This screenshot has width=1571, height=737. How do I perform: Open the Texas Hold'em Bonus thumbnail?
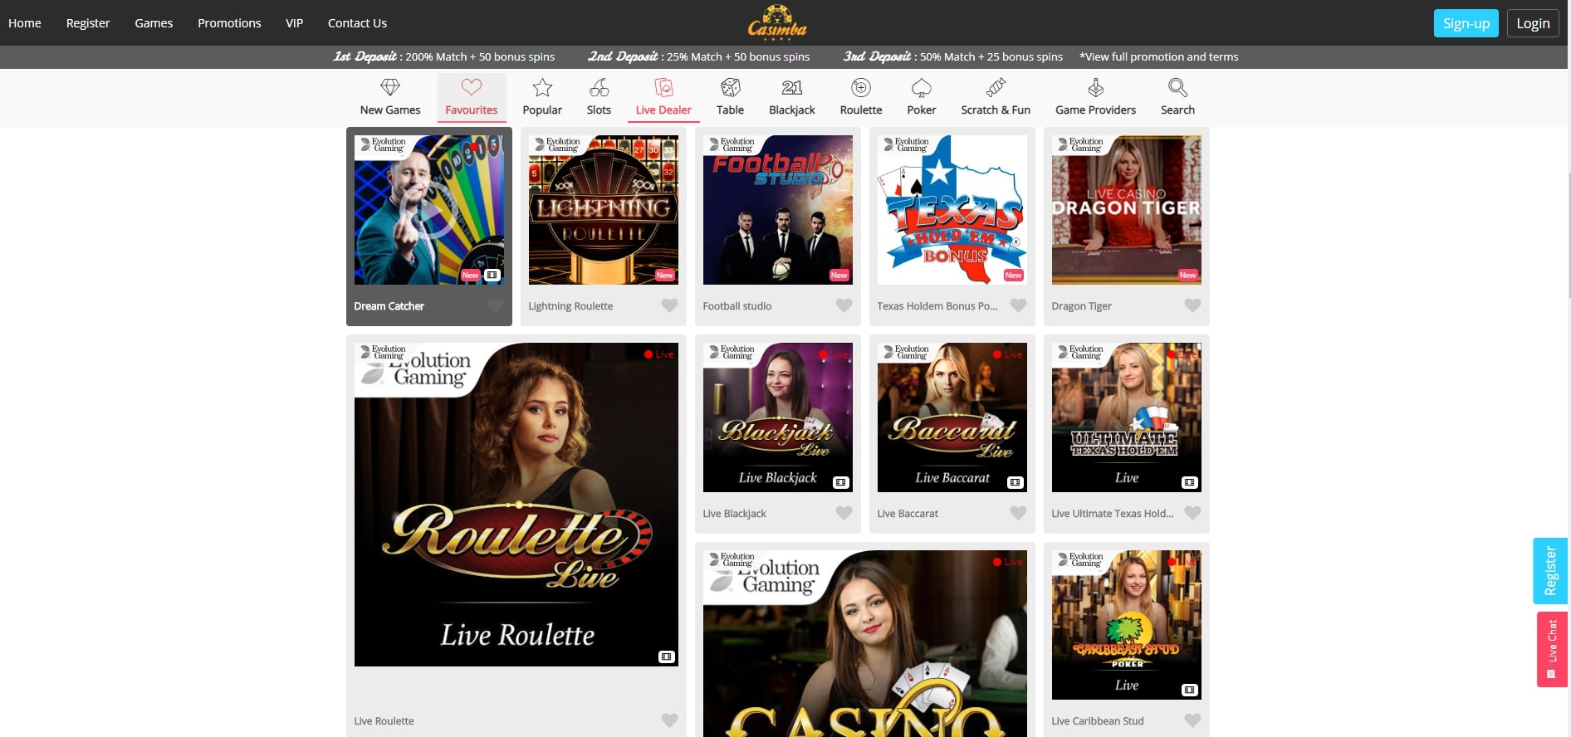[952, 210]
